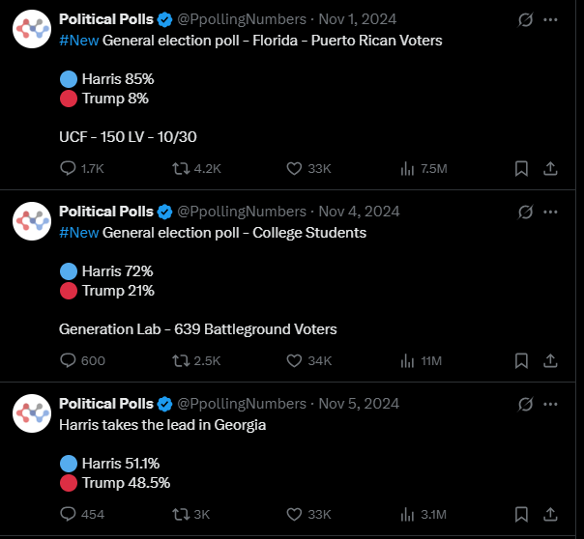584x539 pixels.
Task: Open more options on Nov 4 post
Action: coord(550,213)
